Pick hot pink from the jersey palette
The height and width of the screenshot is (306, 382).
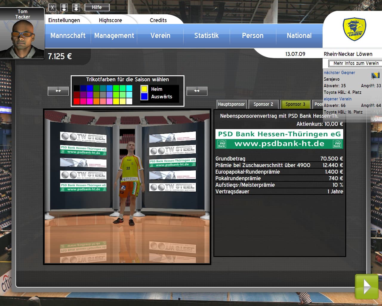coord(83,101)
